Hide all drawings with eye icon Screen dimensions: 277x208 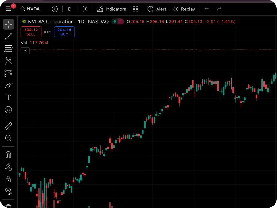pyautogui.click(x=8, y=191)
